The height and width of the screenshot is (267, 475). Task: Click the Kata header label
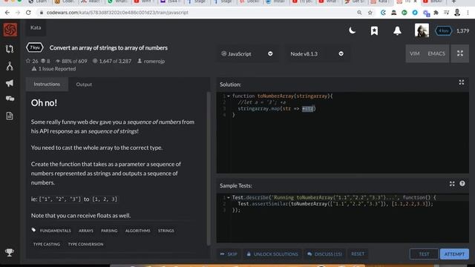[x=36, y=27]
